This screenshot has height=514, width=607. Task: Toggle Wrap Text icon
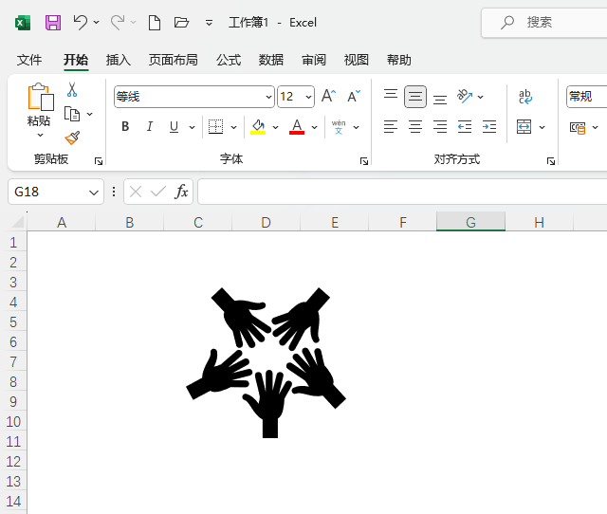pyautogui.click(x=525, y=97)
